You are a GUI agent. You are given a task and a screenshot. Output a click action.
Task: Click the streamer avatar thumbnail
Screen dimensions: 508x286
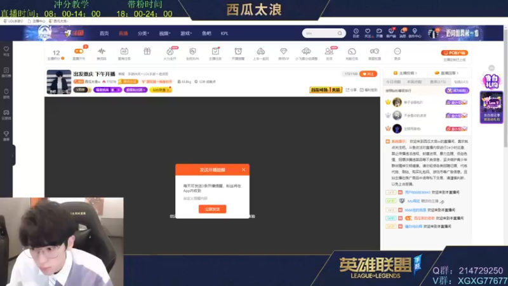pyautogui.click(x=59, y=82)
